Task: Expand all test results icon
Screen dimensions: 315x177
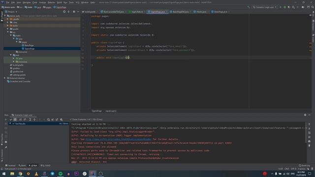Action: tap(30, 119)
